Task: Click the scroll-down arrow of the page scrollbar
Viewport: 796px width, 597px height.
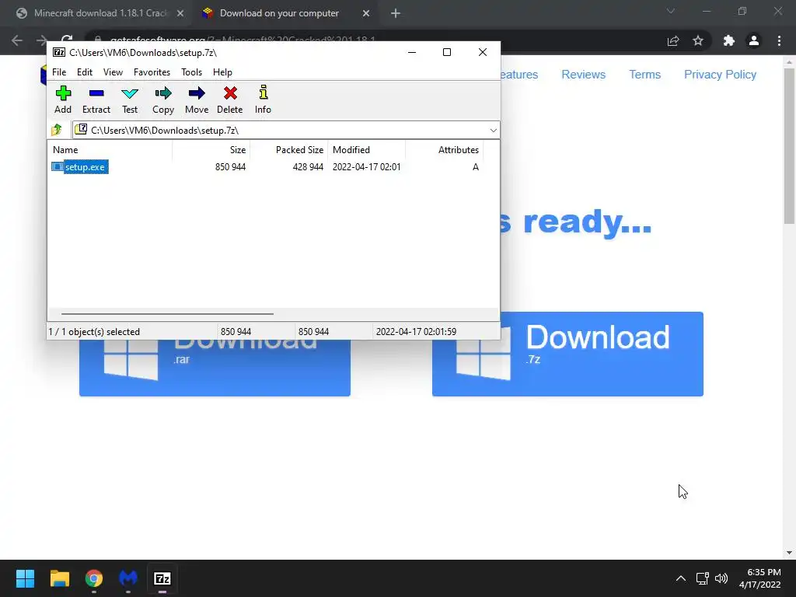Action: (789, 553)
